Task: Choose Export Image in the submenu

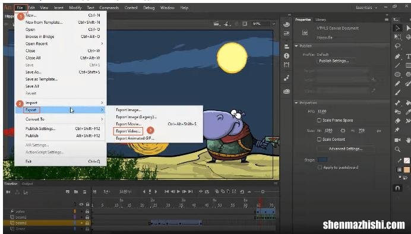Action: pos(128,110)
